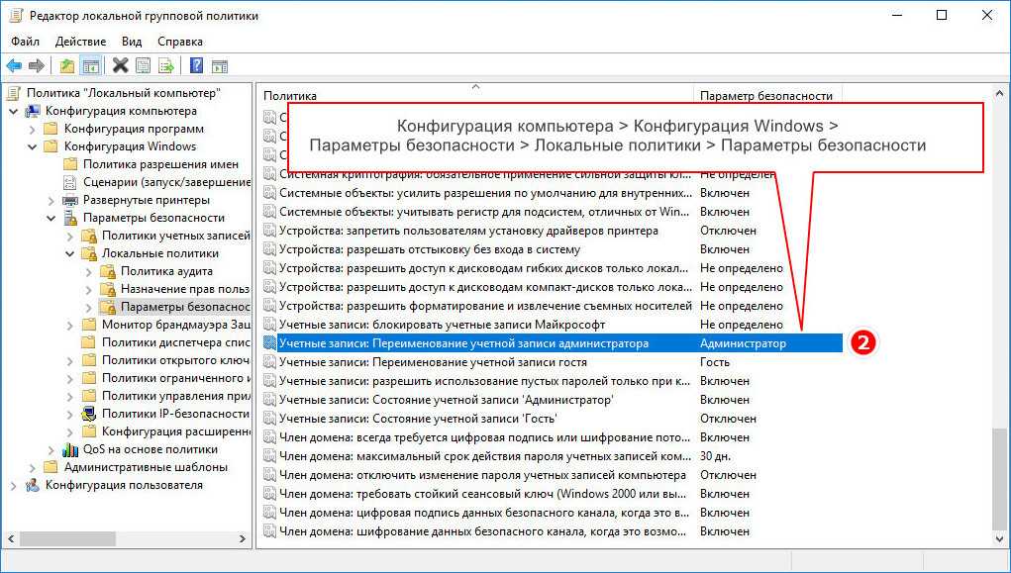This screenshot has width=1011, height=573.
Task: Click the 'Политика разрешения имен' folder icon
Action: 71,164
